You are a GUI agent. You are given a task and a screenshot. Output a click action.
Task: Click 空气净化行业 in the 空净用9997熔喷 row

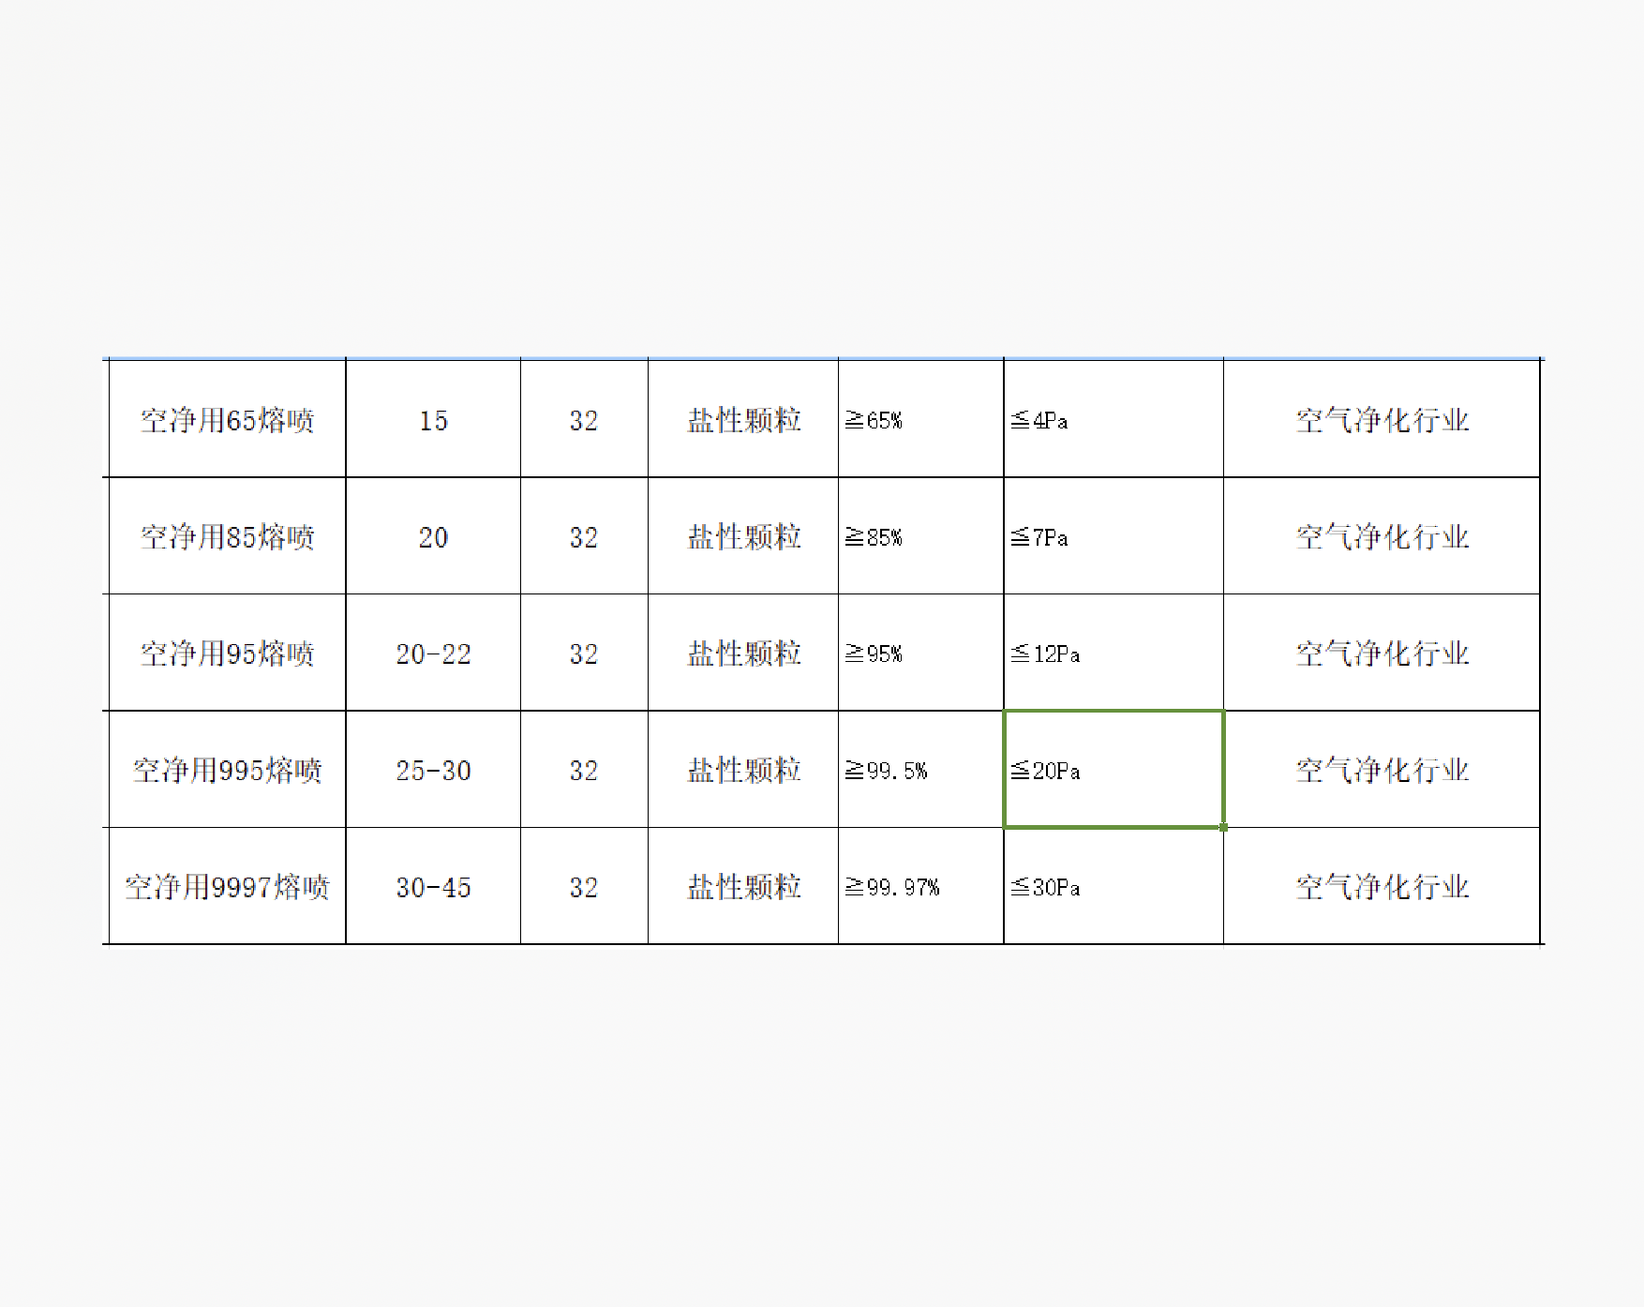(x=1382, y=886)
